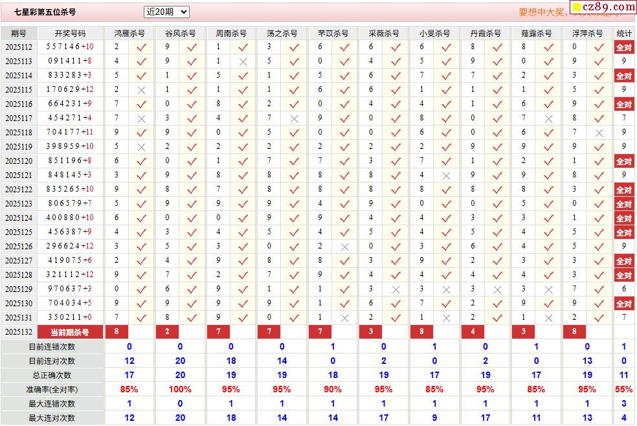Click the 统计 column header

(624, 33)
